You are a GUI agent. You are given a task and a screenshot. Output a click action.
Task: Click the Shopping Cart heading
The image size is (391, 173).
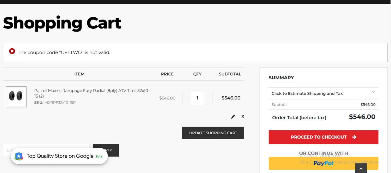coord(62,23)
